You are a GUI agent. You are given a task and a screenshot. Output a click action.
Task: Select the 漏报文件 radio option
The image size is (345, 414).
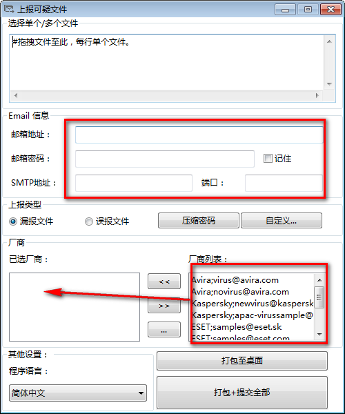tap(13, 221)
